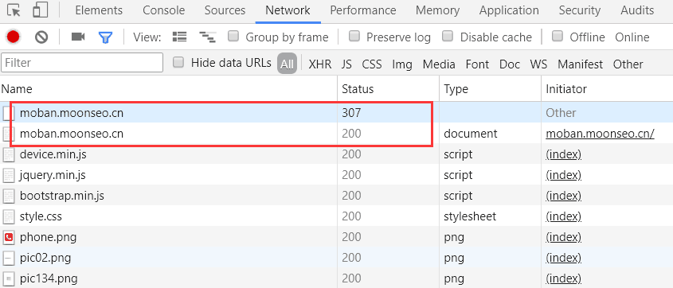Sort by the Status column header
This screenshot has width=673, height=288.
pyautogui.click(x=389, y=89)
